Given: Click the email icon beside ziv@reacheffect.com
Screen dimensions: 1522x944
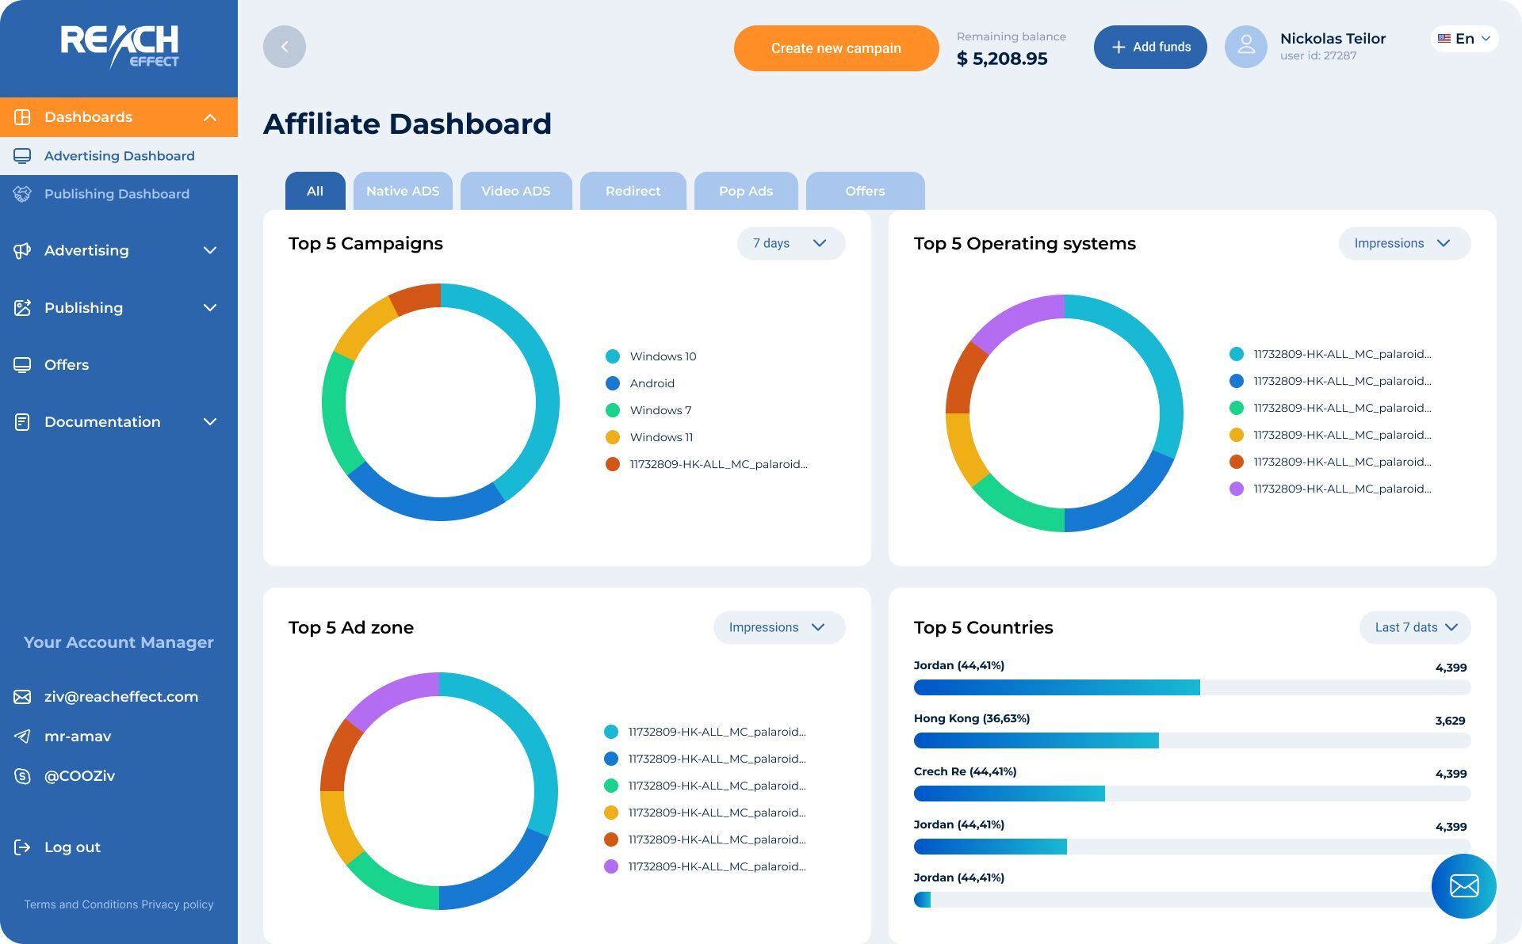Looking at the screenshot, I should (22, 697).
